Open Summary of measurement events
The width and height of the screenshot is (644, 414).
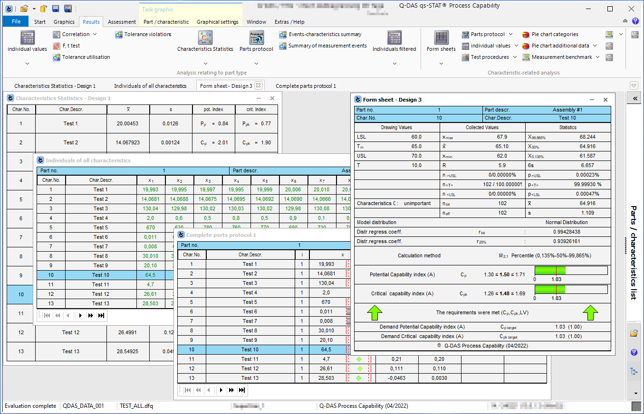pyautogui.click(x=323, y=46)
